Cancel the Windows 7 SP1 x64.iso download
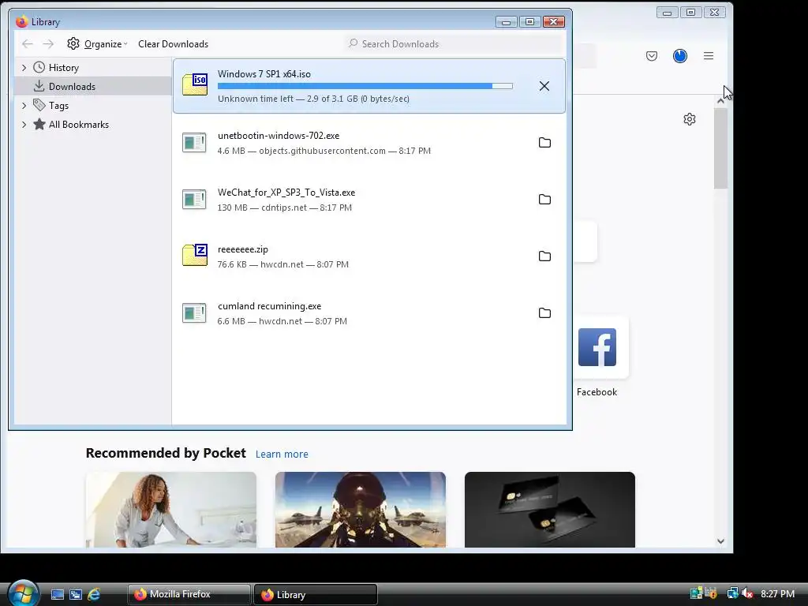 point(544,86)
